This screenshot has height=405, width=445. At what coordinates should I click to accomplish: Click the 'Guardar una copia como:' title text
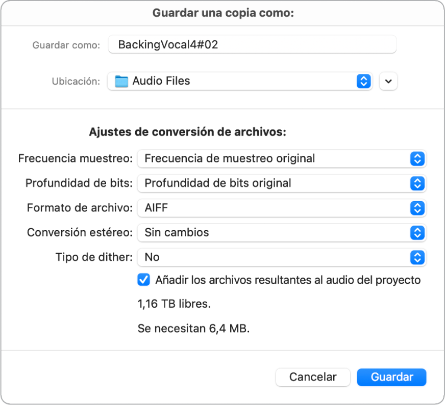pyautogui.click(x=223, y=13)
